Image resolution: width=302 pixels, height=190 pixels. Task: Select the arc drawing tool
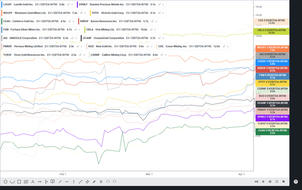point(12,182)
